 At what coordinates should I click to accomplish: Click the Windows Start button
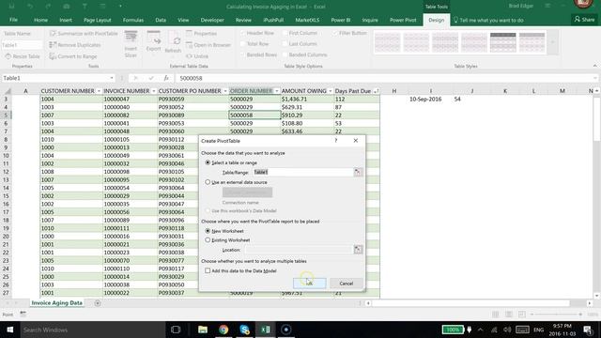[10, 330]
